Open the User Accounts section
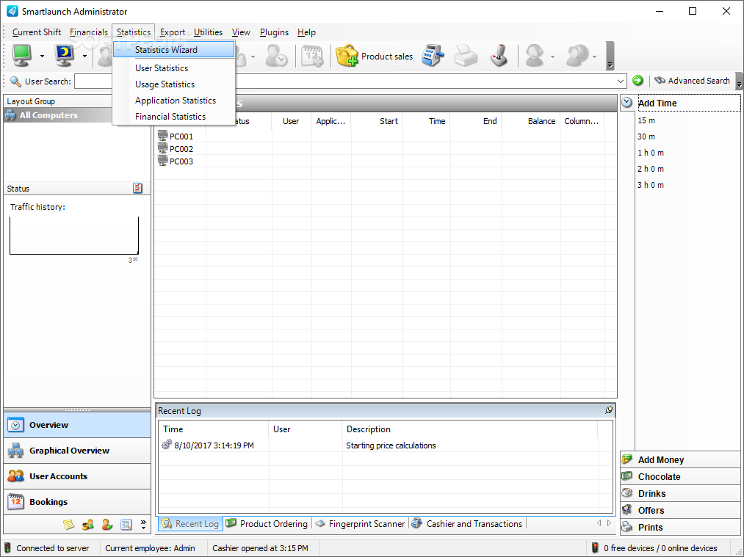Screen dimensions: 744x557 77,476
